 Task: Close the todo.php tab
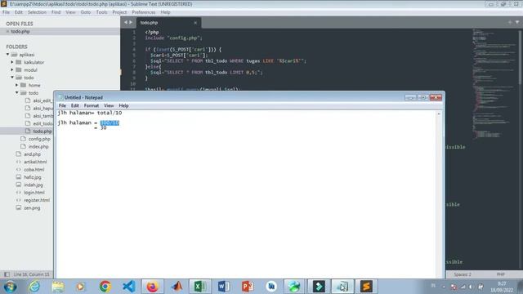click(x=195, y=23)
